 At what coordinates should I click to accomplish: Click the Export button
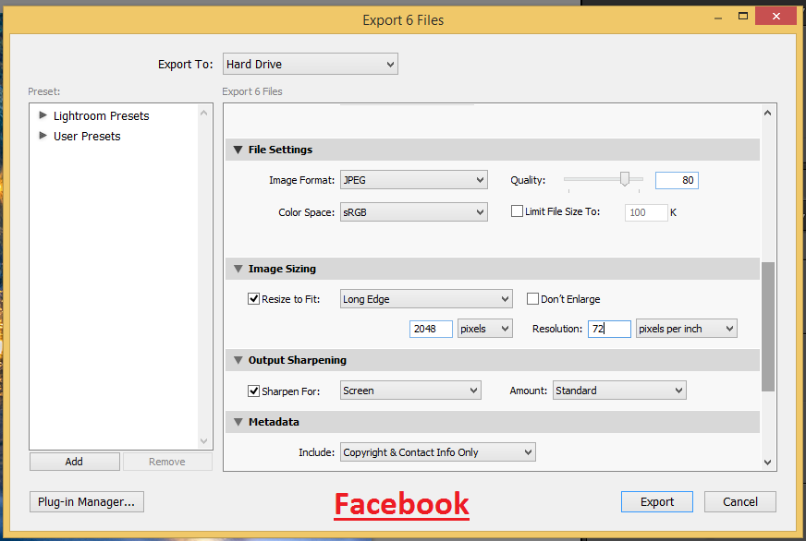click(x=657, y=501)
